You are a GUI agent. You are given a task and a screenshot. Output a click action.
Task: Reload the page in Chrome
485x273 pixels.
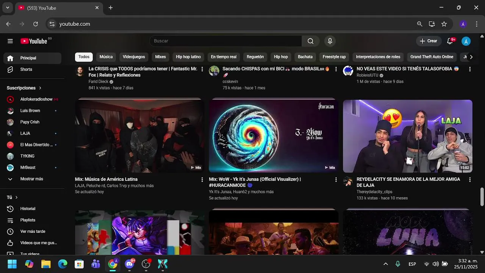click(36, 24)
